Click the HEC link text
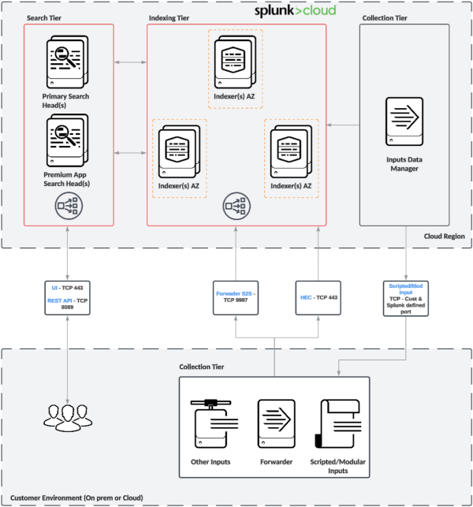 coord(306,297)
